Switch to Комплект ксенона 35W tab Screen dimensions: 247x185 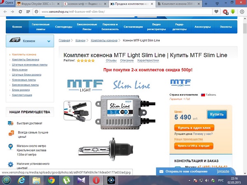click(x=179, y=4)
